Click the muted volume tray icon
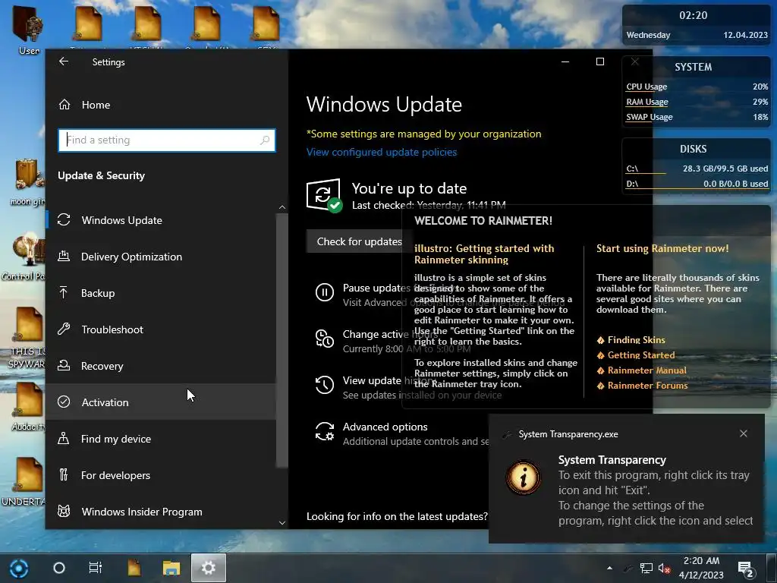The height and width of the screenshot is (583, 777). [664, 568]
